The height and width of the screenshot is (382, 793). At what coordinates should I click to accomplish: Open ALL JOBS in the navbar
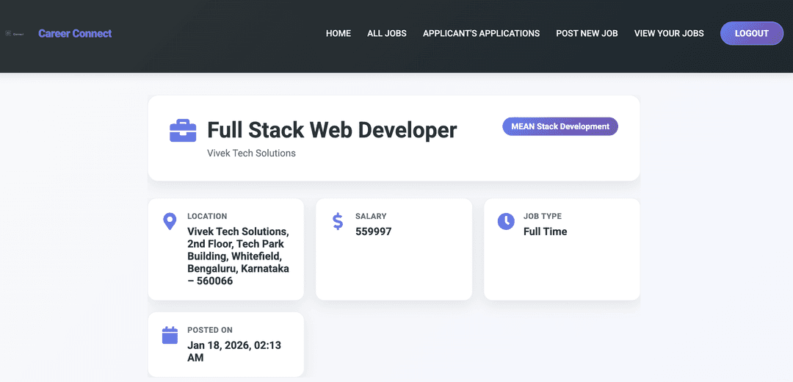pyautogui.click(x=387, y=33)
